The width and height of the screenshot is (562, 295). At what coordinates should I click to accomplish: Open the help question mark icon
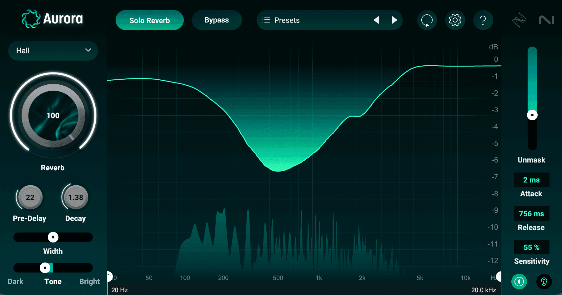click(483, 20)
